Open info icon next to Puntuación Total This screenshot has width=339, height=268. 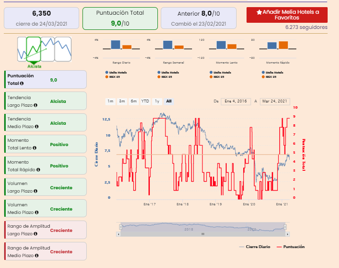click(x=22, y=83)
